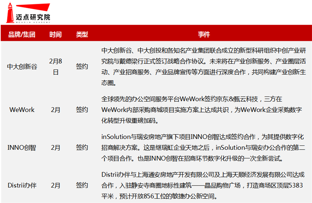Viewport: 312px width, 203px height.
Task: Click the 类型 column header
Action: pos(82,34)
